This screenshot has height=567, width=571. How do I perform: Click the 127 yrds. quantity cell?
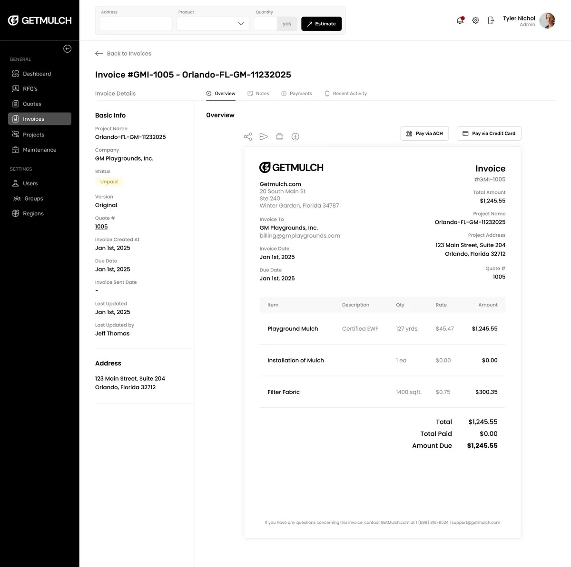click(x=407, y=329)
